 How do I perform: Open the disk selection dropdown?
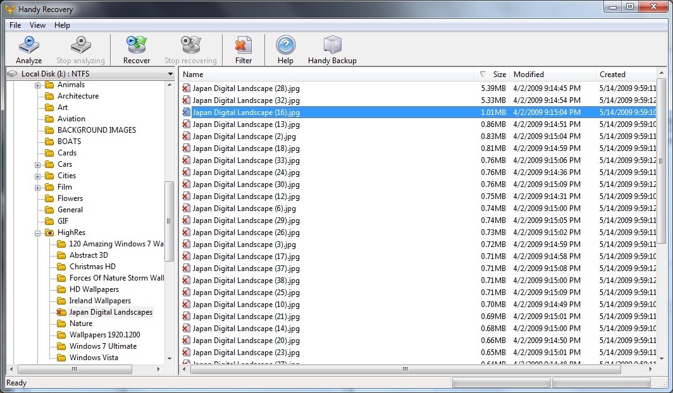[170, 73]
